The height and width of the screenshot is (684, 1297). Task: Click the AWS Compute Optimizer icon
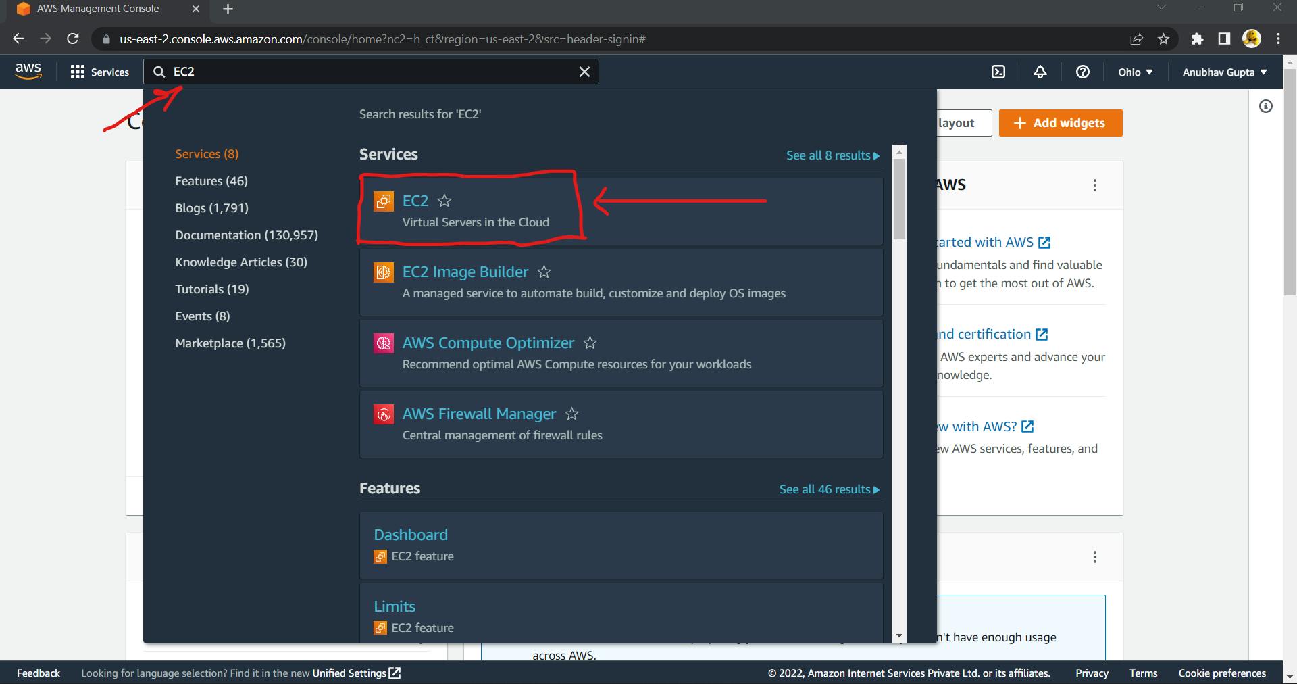(x=384, y=343)
